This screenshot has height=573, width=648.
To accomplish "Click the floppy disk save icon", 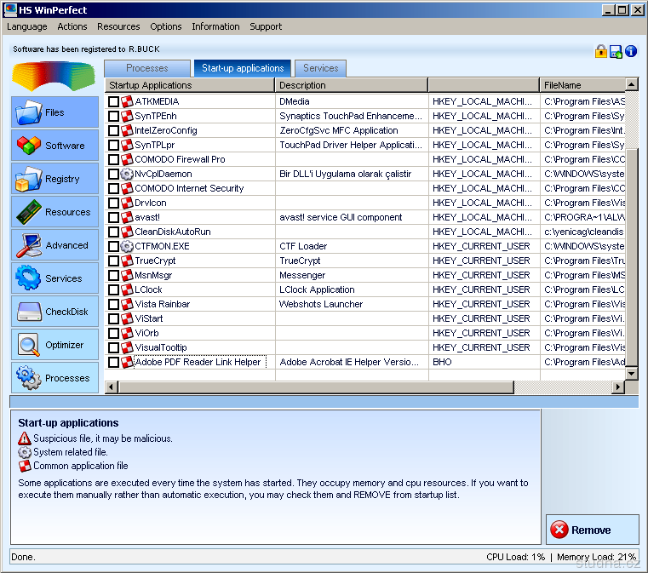I will click(616, 51).
